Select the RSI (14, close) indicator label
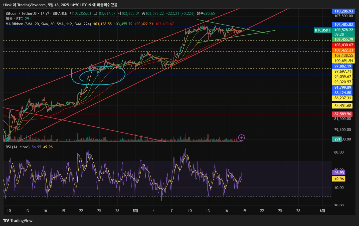The image size is (359, 226). coord(17,147)
